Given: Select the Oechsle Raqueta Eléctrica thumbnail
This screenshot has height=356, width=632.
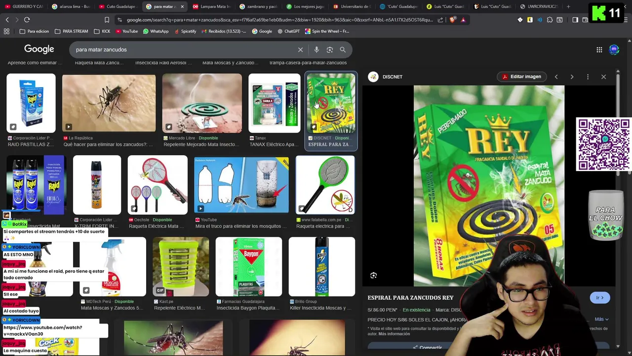Looking at the screenshot, I should click(x=158, y=185).
